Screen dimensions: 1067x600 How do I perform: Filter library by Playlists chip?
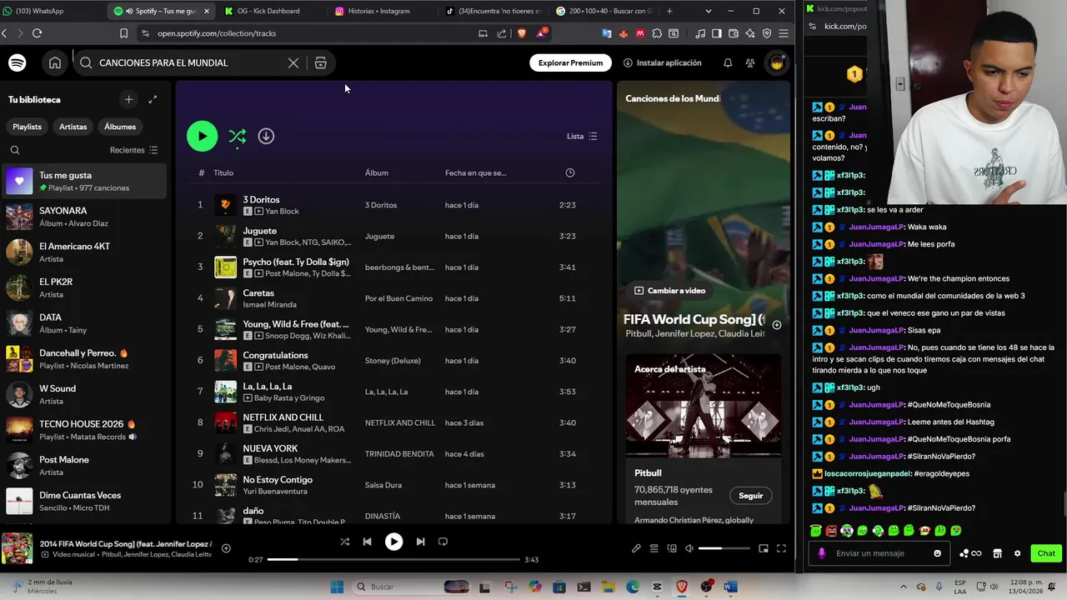(x=27, y=127)
